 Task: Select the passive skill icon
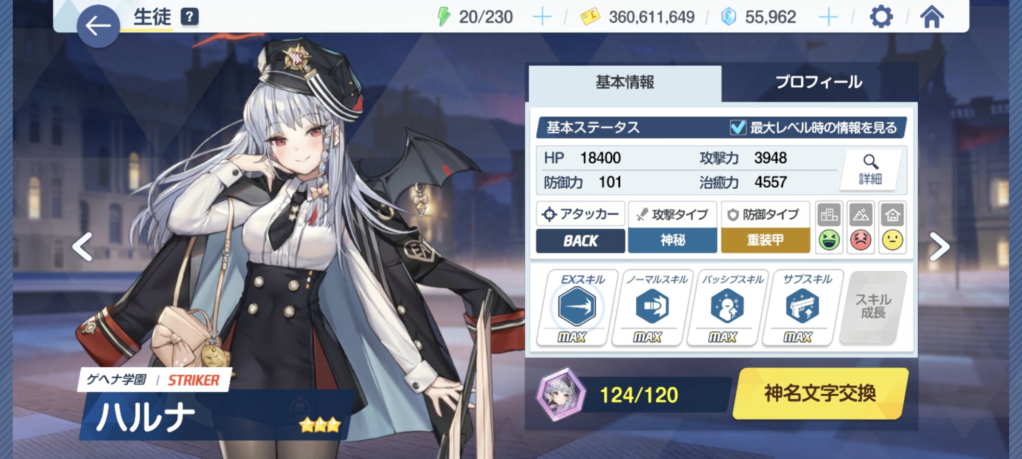727,306
